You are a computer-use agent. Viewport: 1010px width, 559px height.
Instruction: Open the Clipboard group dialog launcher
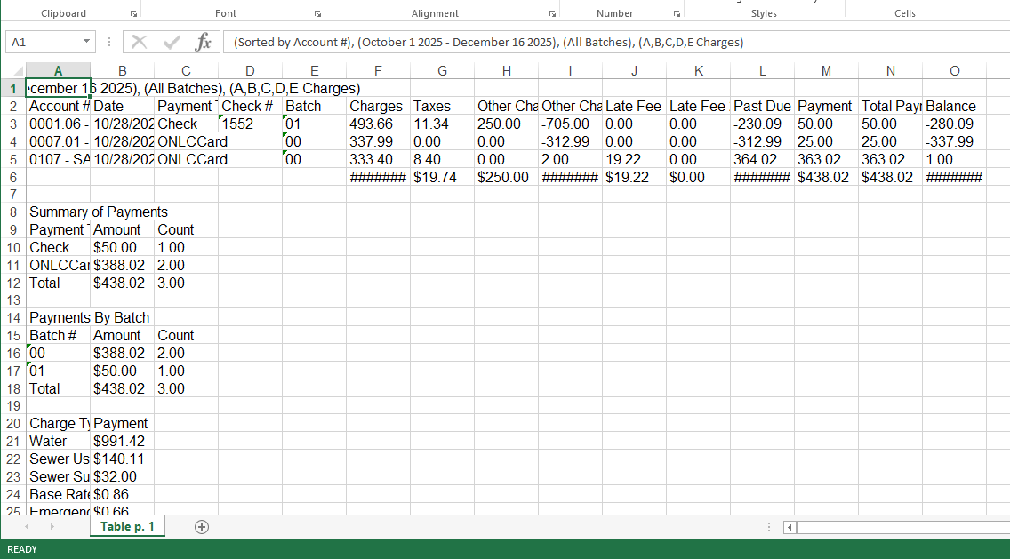point(133,14)
